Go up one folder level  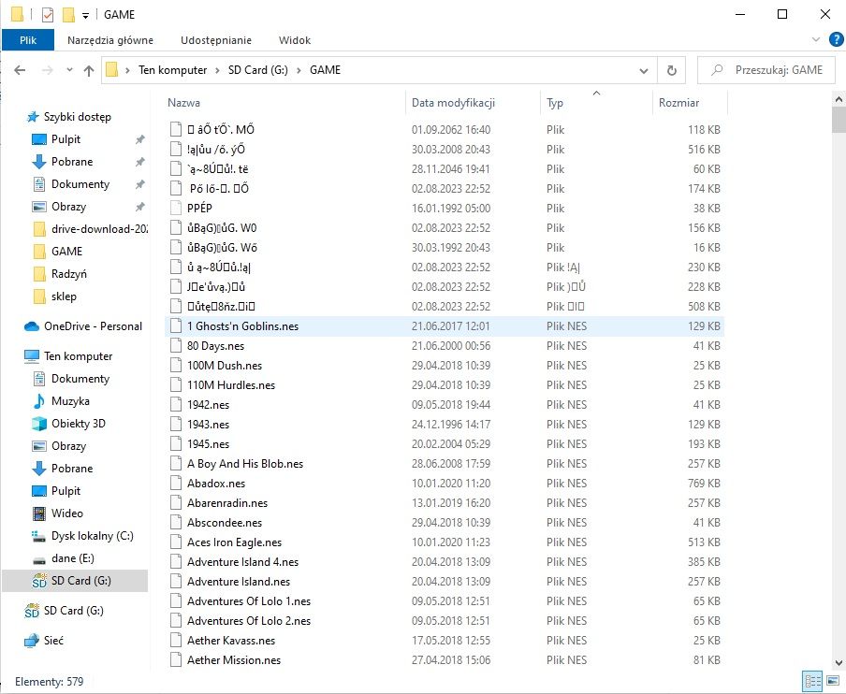point(89,70)
